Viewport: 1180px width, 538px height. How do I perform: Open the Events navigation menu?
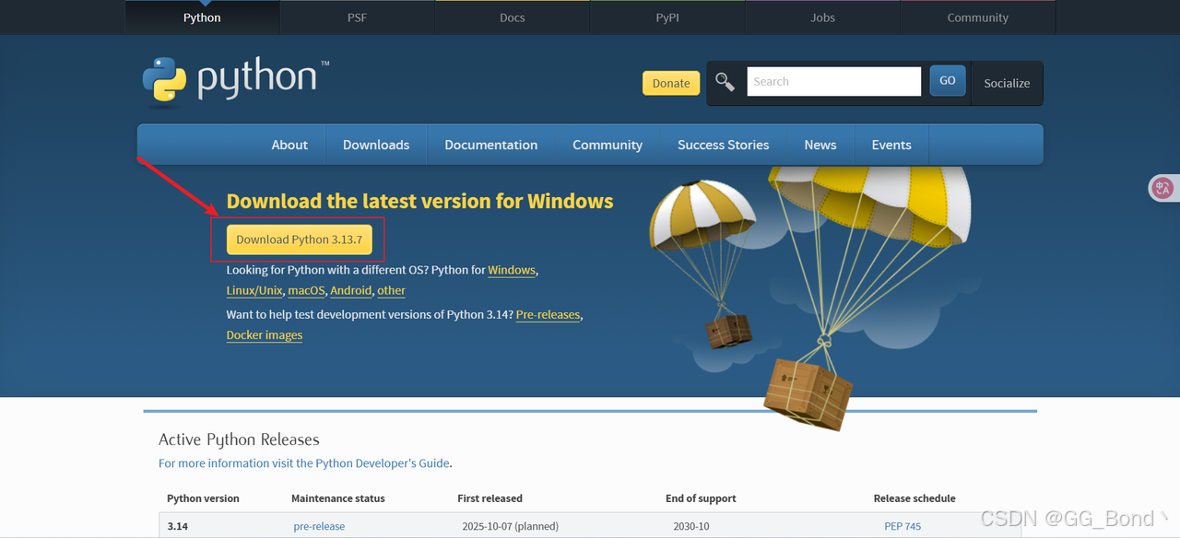[x=891, y=145]
